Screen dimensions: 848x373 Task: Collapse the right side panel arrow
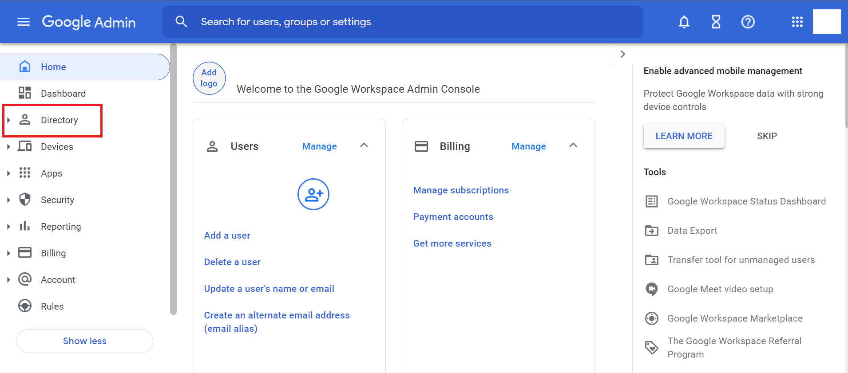click(622, 54)
